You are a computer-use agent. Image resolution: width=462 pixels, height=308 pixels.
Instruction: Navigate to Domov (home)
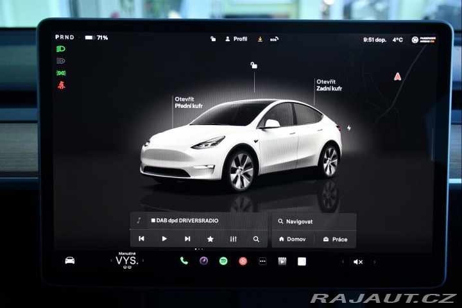coord(292,239)
